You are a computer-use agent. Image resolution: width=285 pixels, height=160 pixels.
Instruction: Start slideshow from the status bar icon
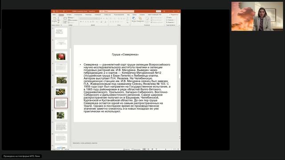pos(156,149)
